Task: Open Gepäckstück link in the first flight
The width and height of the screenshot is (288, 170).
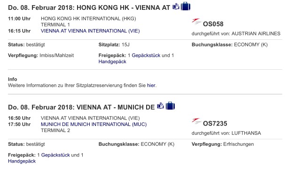Action: point(146,55)
